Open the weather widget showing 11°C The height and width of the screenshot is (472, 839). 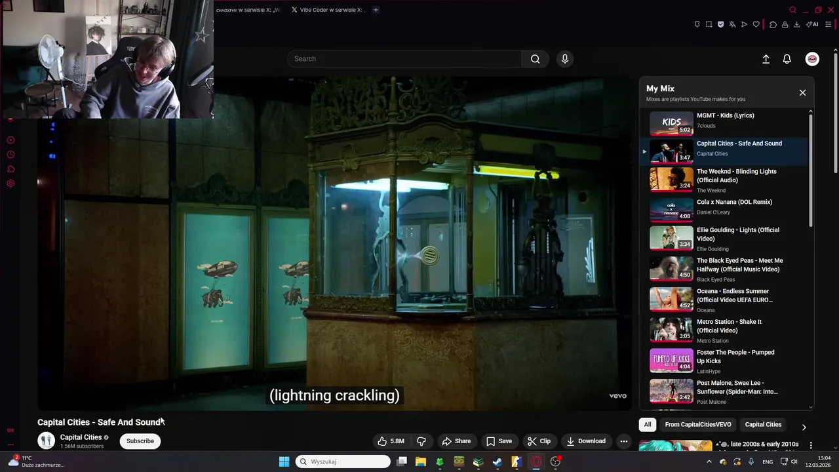[x=36, y=462]
